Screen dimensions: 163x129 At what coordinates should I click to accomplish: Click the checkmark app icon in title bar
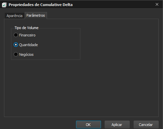coord(4,5)
